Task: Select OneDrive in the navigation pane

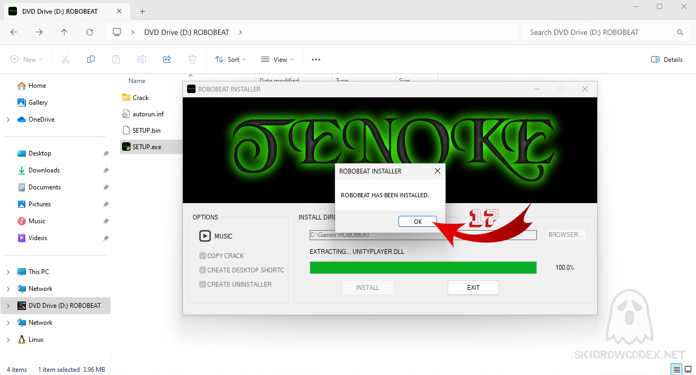Action: point(41,120)
